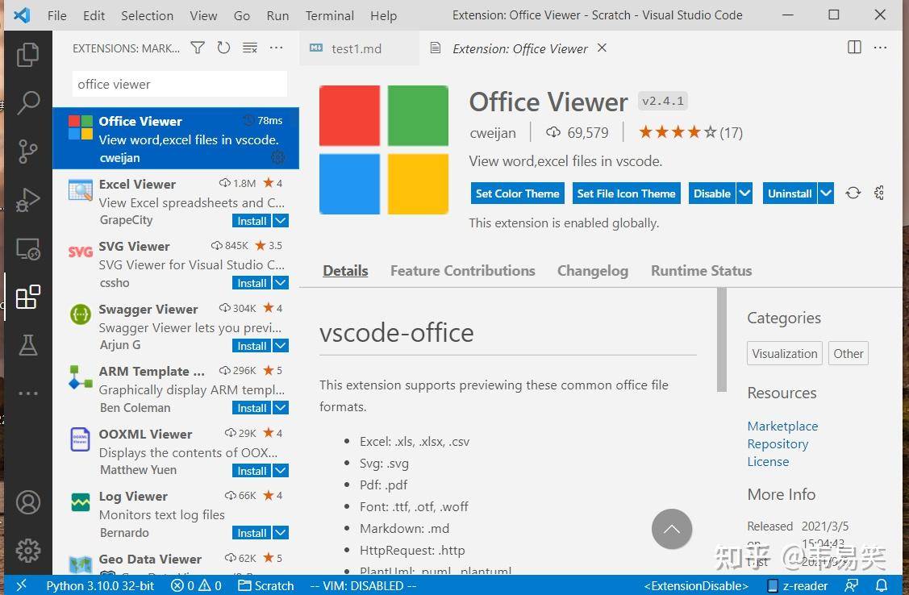The height and width of the screenshot is (595, 909).
Task: Click z-reader in the status bar
Action: pos(797,586)
